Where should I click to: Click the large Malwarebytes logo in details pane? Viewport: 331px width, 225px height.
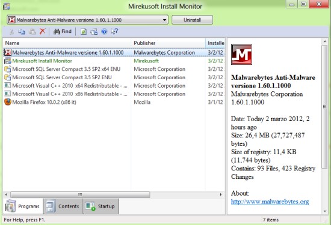click(241, 54)
